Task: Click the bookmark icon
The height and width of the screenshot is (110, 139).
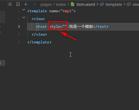Action: tap(18, 4)
